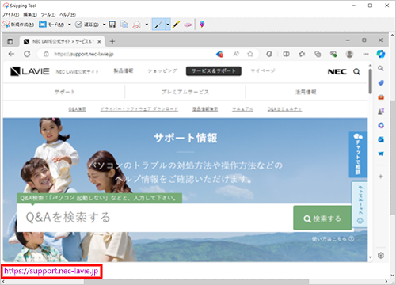Add a sidebar app with plus icon

(x=381, y=177)
